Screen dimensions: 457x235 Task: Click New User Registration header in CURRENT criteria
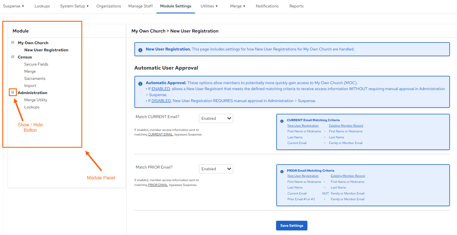(303, 125)
